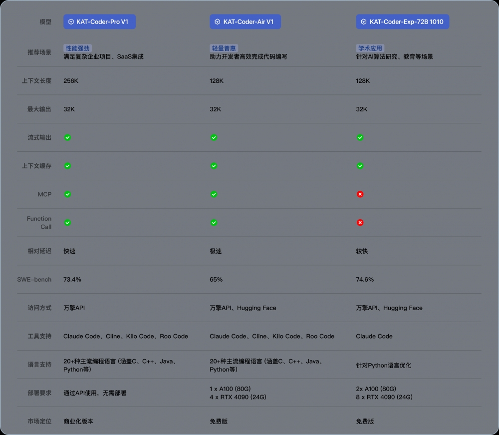Click green check for Exp-72B streaming output
This screenshot has width=499, height=435.
[x=360, y=137]
